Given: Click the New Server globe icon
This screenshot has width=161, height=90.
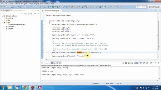Looking at the screenshot, I should (63, 7).
